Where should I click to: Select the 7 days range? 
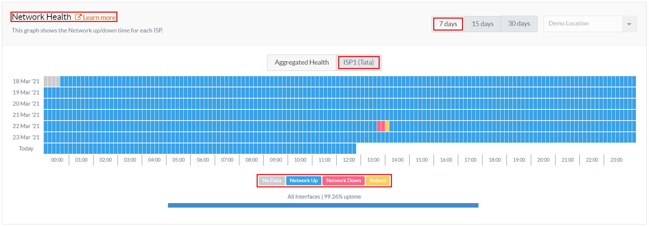point(448,24)
